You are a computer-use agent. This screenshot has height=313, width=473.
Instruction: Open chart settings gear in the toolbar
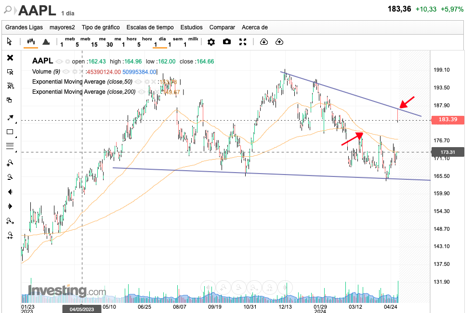[211, 42]
